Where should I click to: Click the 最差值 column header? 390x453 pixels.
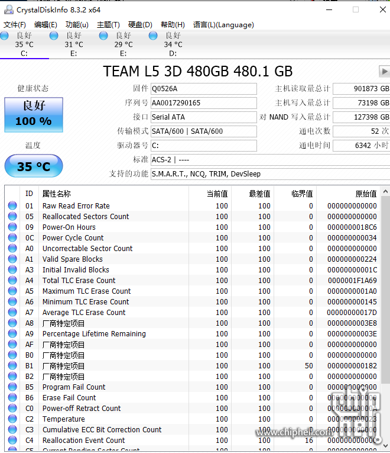253,193
